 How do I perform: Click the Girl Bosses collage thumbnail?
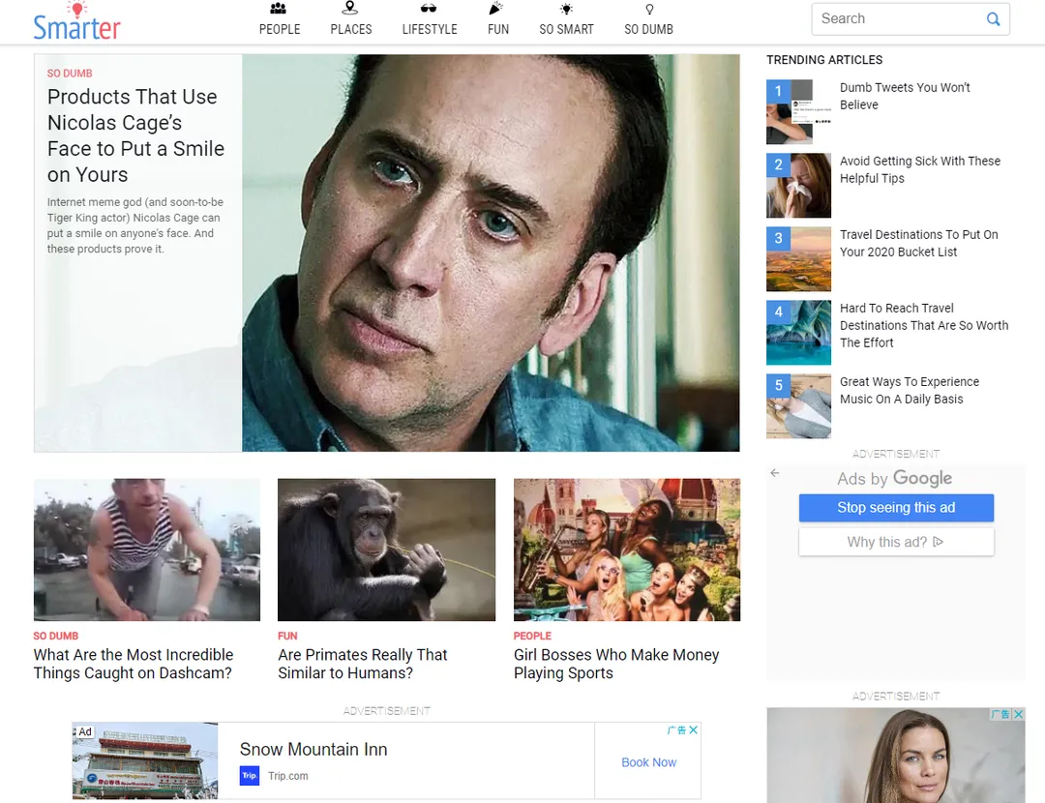click(x=627, y=550)
